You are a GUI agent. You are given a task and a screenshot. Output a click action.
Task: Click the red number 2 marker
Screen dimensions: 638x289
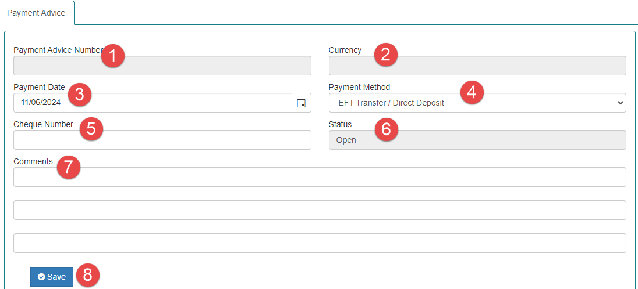click(x=385, y=55)
